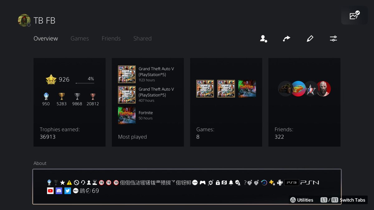Click the 407 hours playtime text

pyautogui.click(x=146, y=101)
